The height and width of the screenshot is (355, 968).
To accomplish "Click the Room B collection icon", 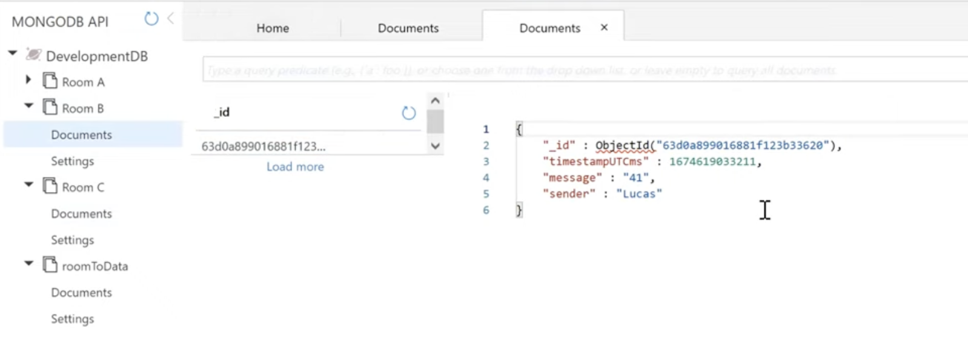I will pos(50,107).
